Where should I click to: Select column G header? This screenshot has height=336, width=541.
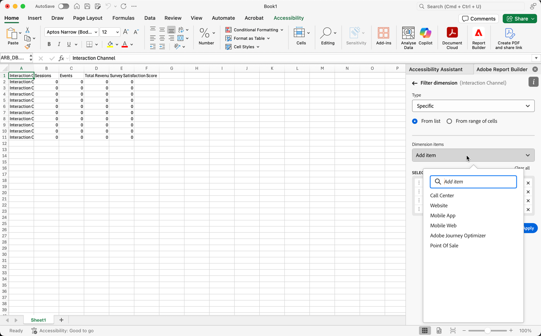(x=172, y=68)
